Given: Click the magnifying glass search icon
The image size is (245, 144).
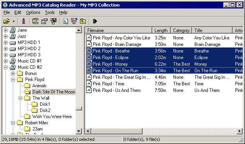Looking at the screenshot, I should [65, 21].
